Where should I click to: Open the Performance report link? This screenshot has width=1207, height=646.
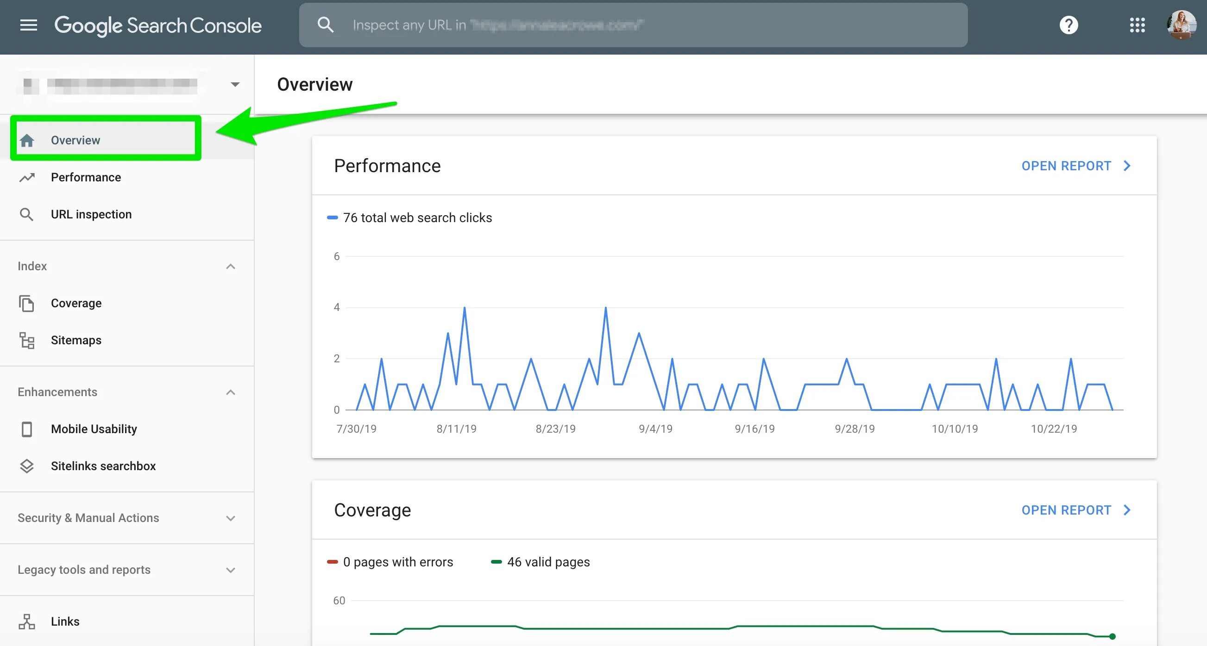(1075, 166)
